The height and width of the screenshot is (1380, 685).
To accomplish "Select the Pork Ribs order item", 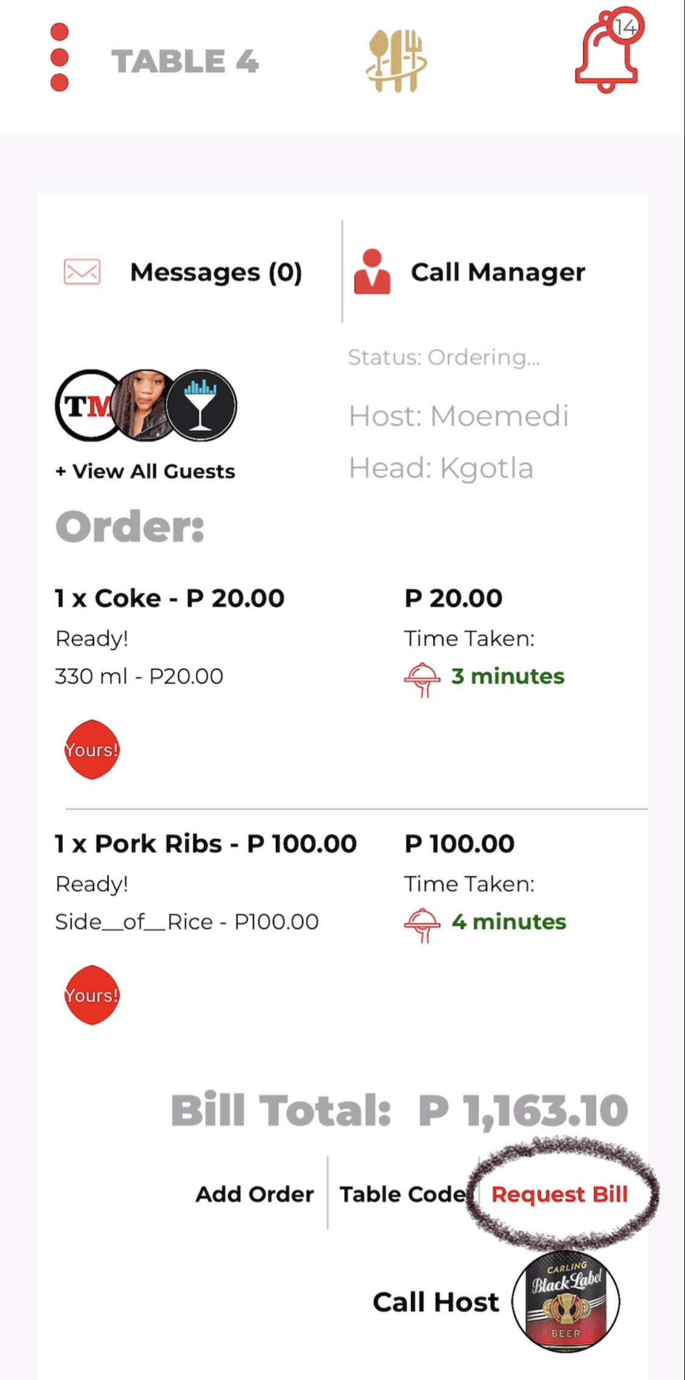I will [206, 844].
